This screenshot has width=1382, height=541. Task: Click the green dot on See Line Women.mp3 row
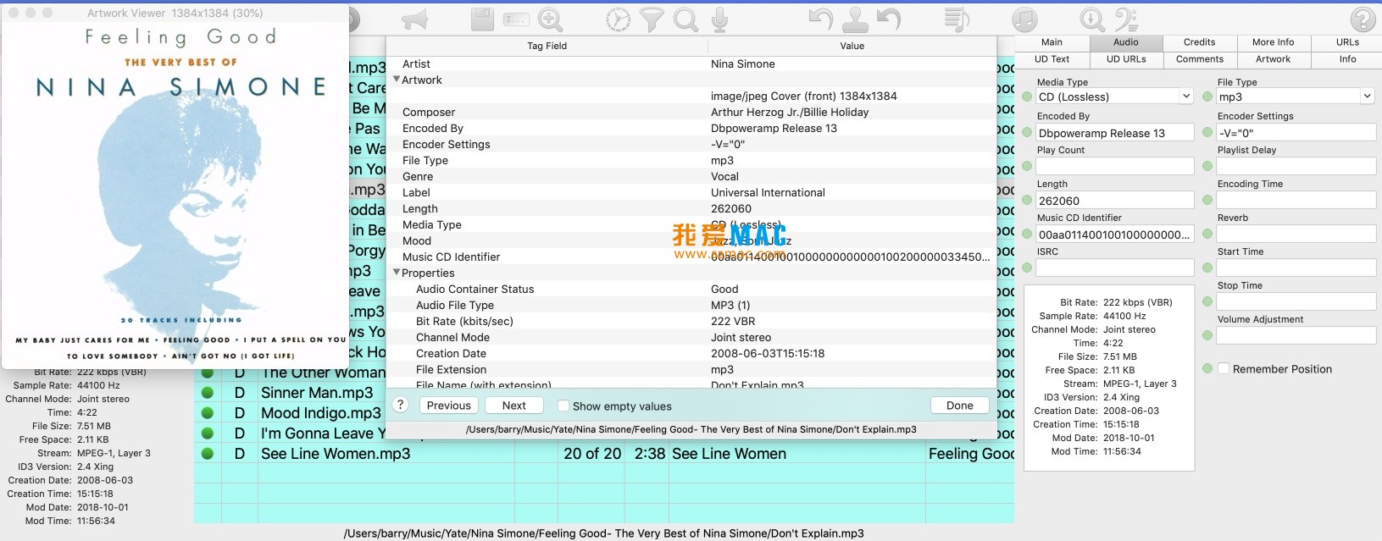[207, 454]
